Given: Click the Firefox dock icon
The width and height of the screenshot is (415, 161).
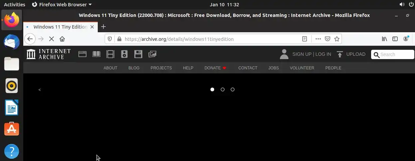Looking at the screenshot, I should [x=12, y=20].
